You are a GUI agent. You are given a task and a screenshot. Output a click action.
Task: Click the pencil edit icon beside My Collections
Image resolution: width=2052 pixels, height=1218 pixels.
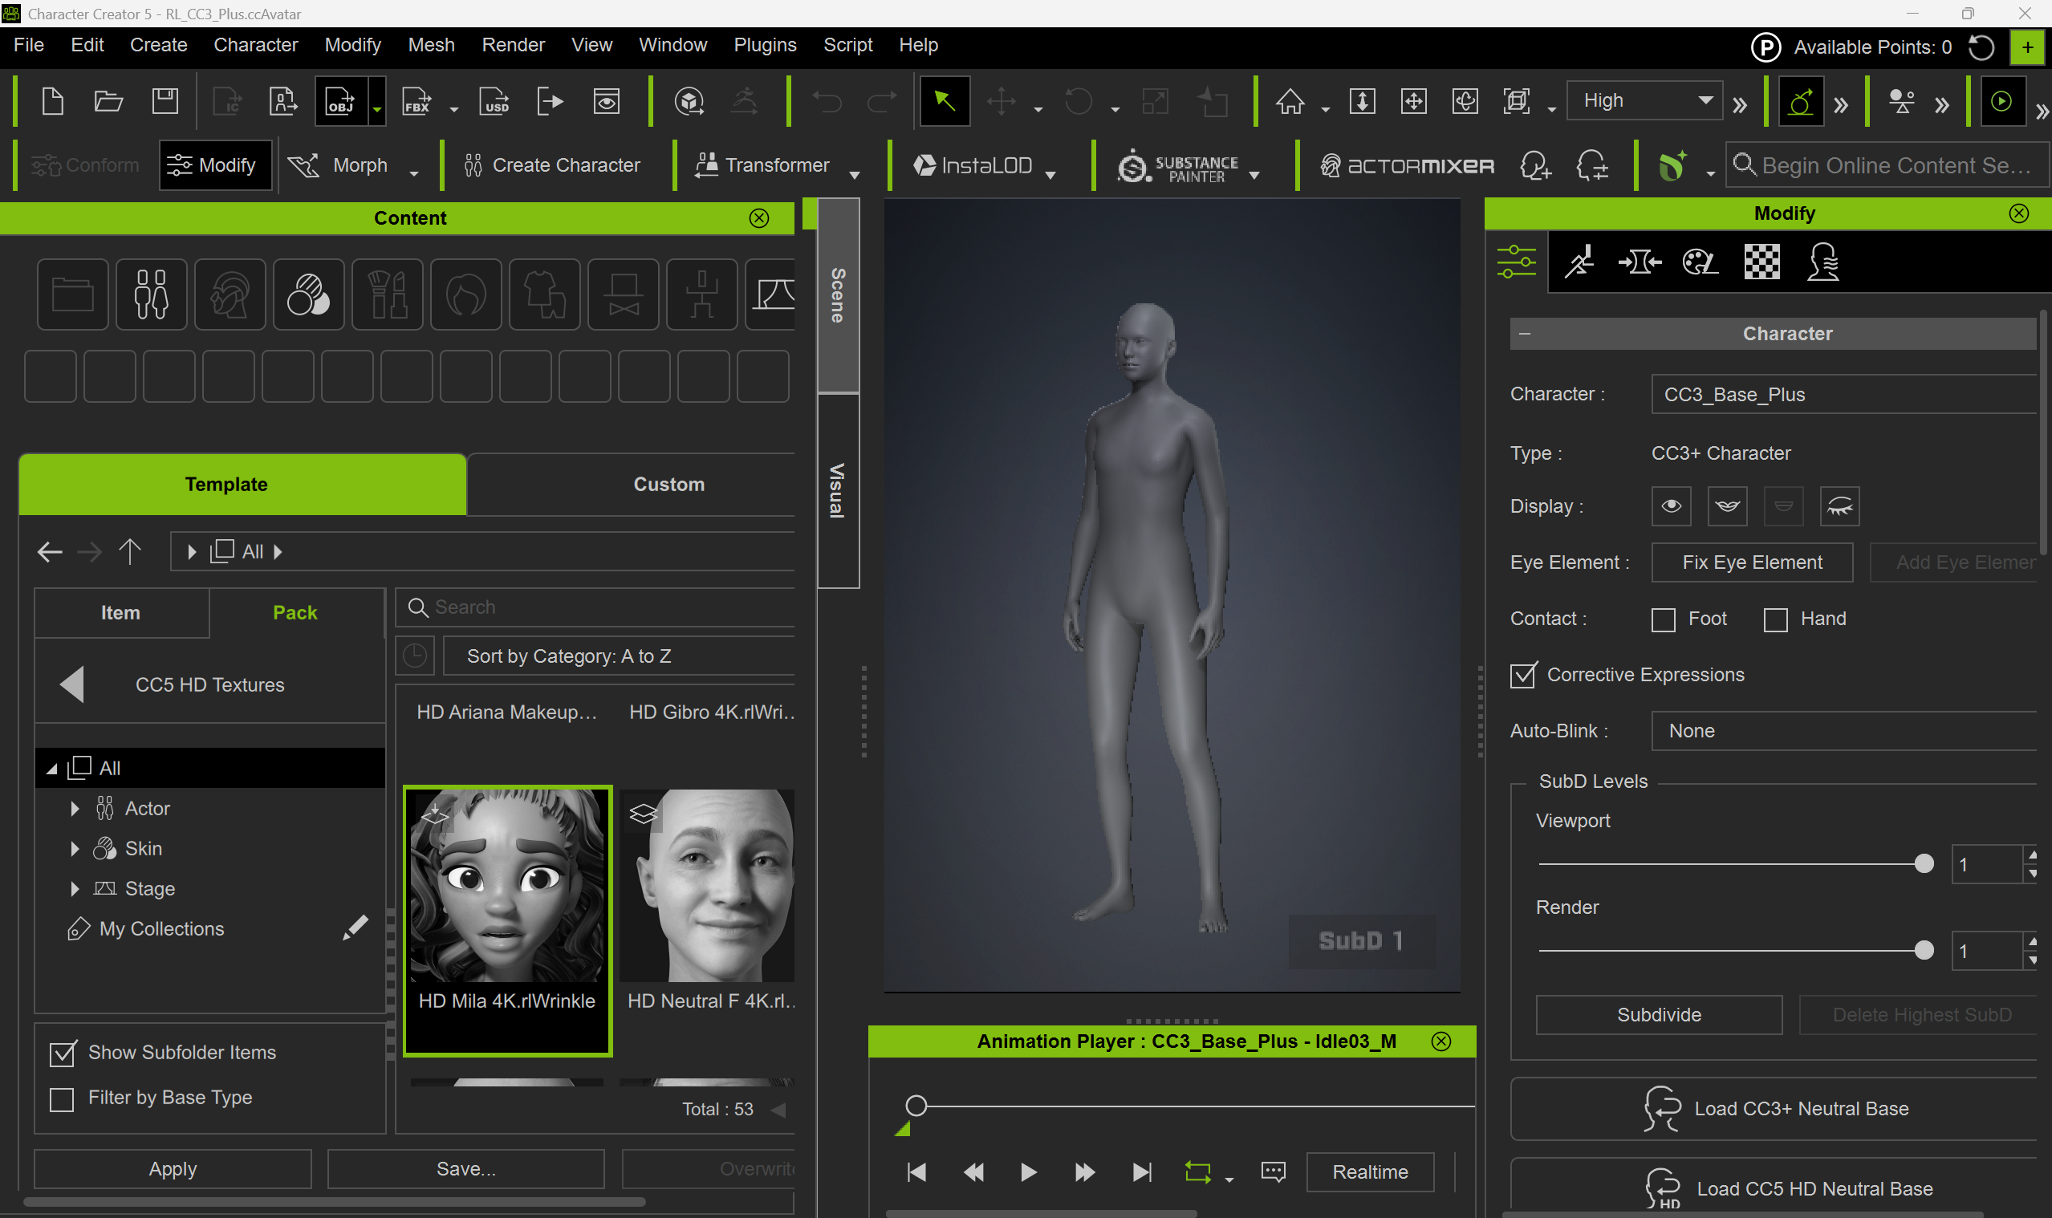tap(356, 928)
